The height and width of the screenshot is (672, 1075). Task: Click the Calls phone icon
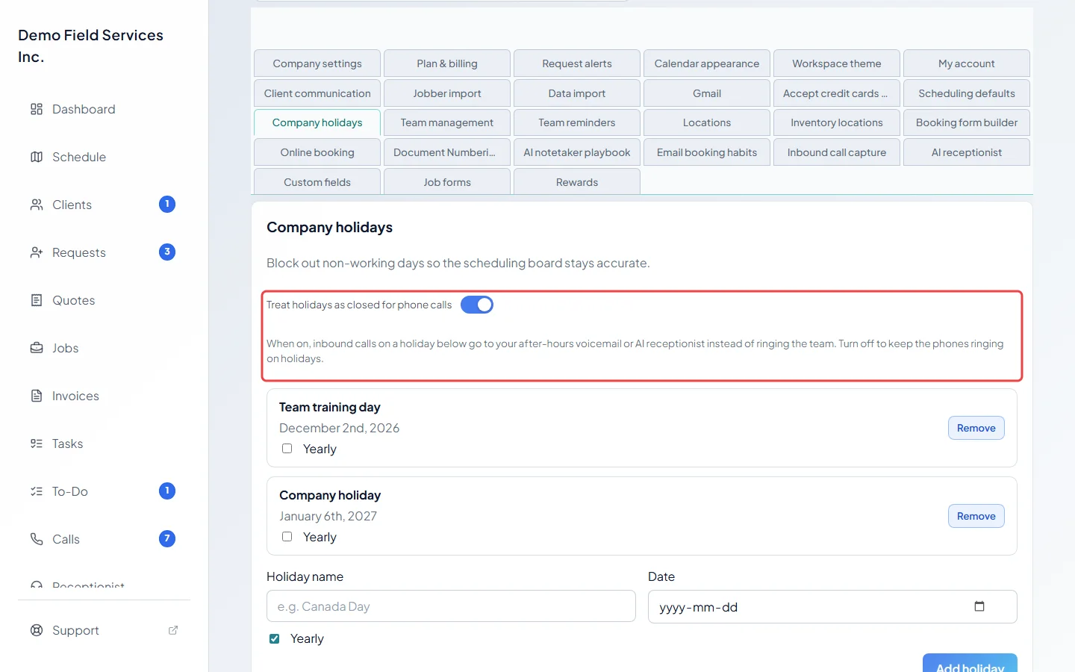pyautogui.click(x=37, y=539)
